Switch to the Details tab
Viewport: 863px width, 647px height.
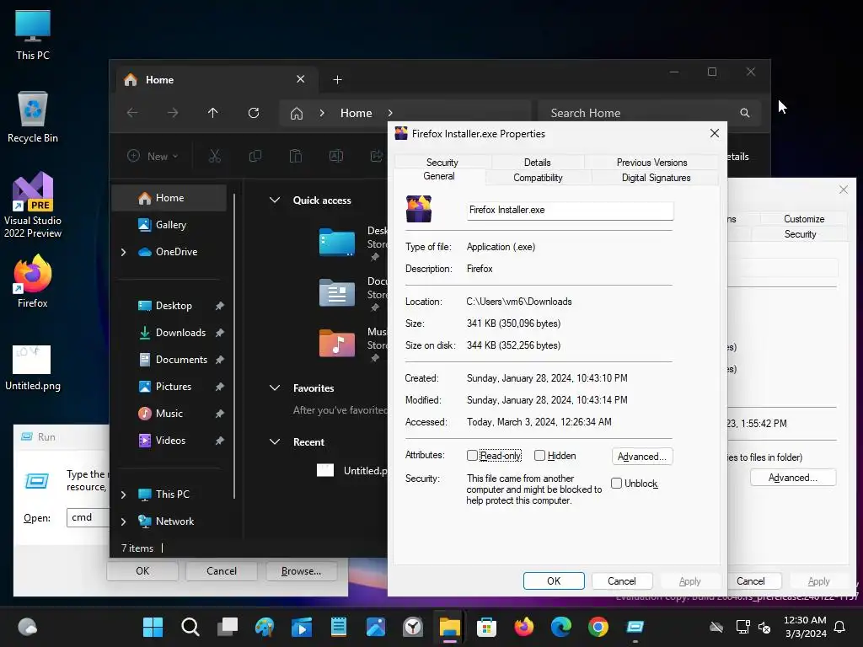(x=537, y=163)
